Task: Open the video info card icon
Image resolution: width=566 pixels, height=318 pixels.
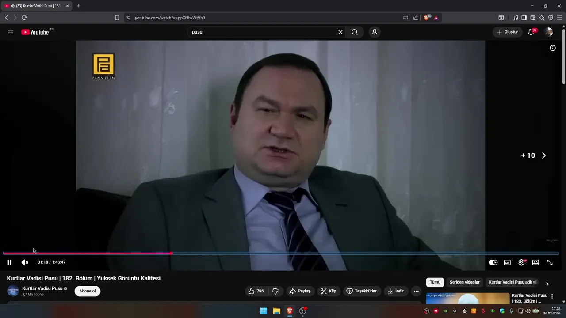Action: (x=553, y=48)
